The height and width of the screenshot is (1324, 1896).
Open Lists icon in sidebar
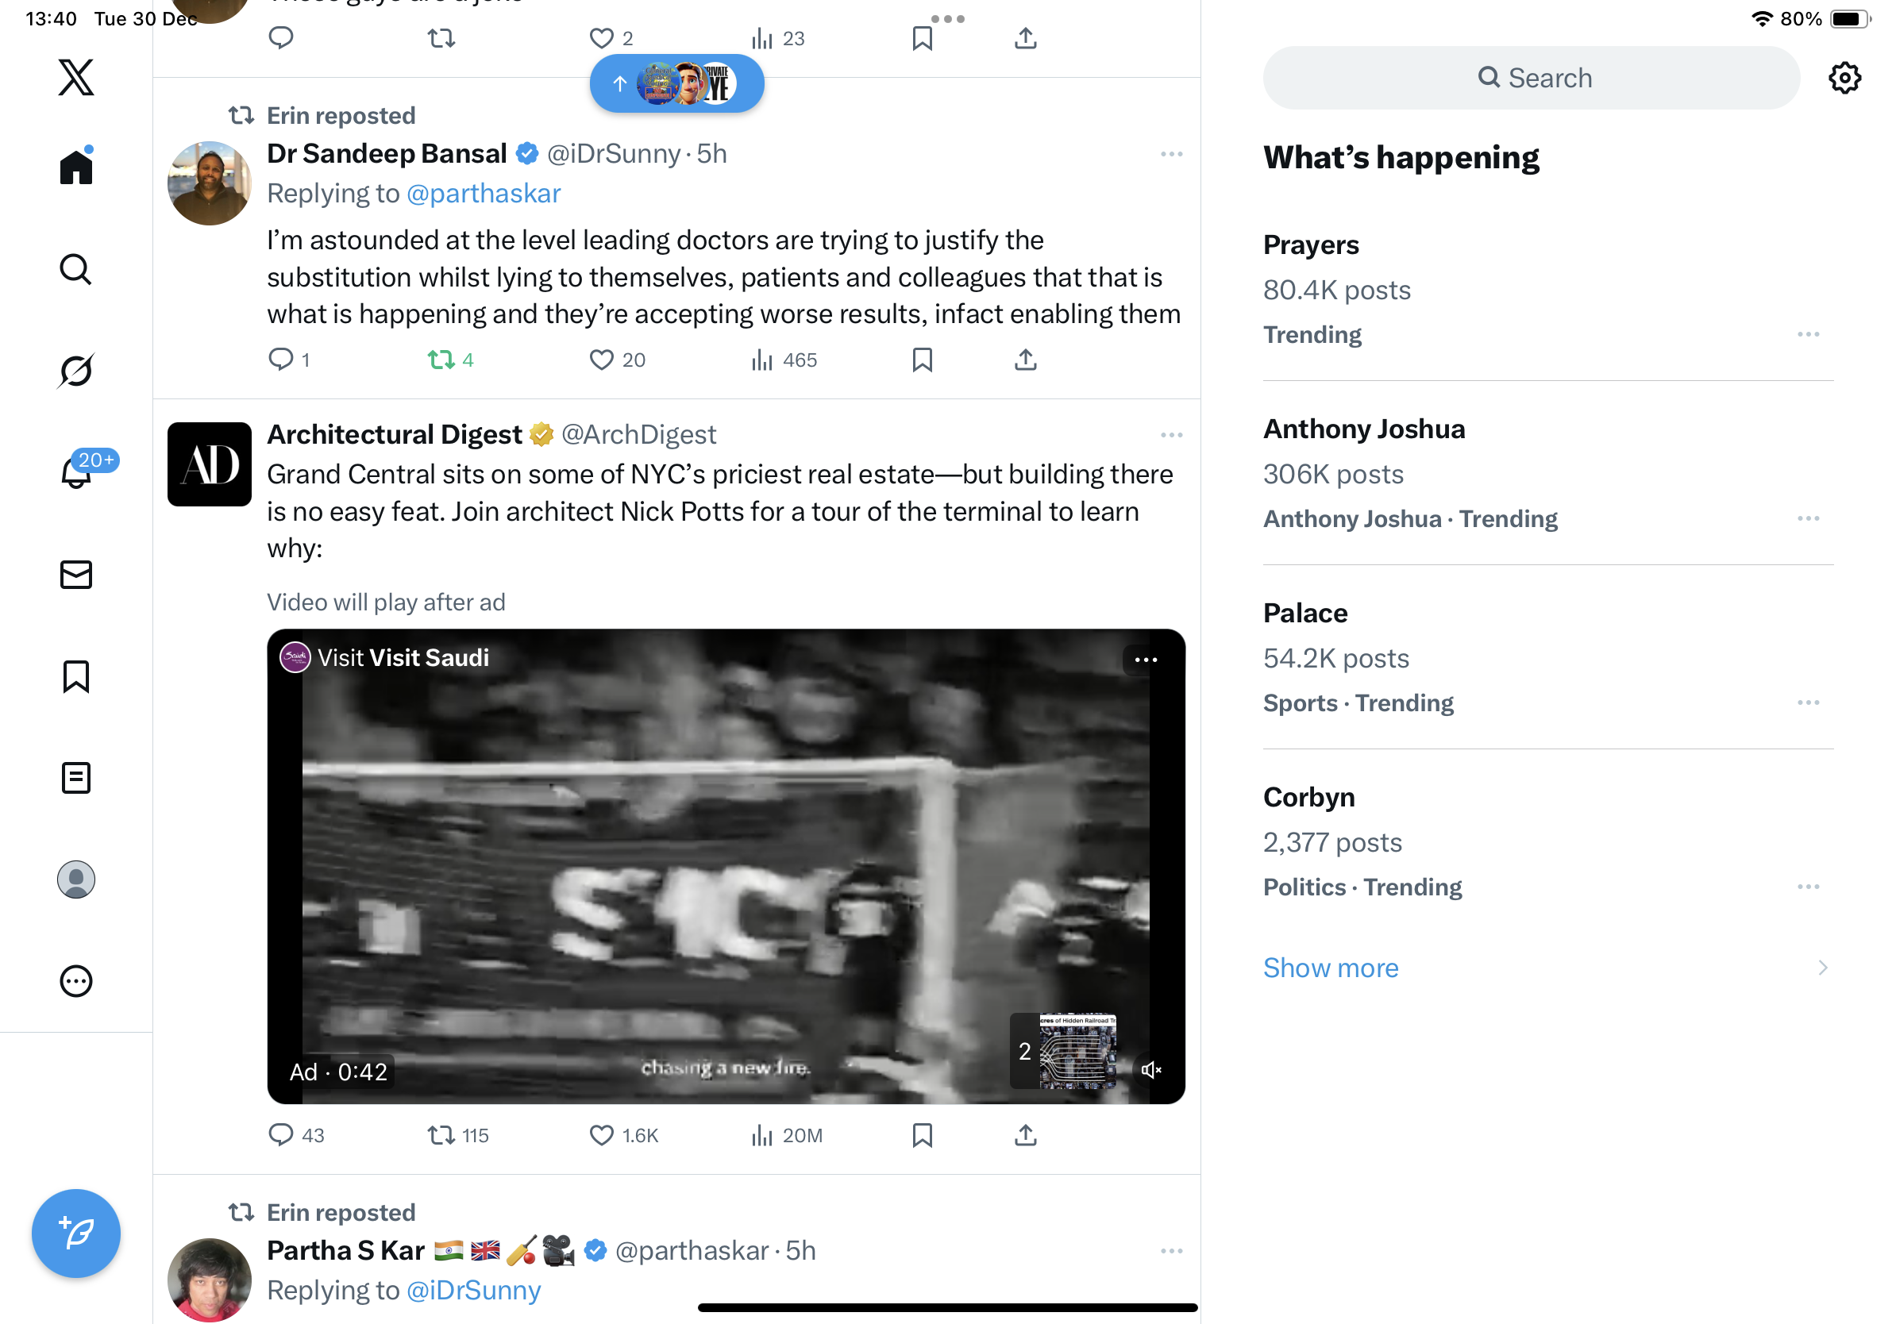pos(76,778)
